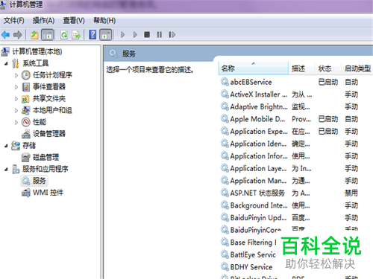The height and width of the screenshot is (279, 373).
Task: Toggle the show/hide action pane icon
Action: 106,35
